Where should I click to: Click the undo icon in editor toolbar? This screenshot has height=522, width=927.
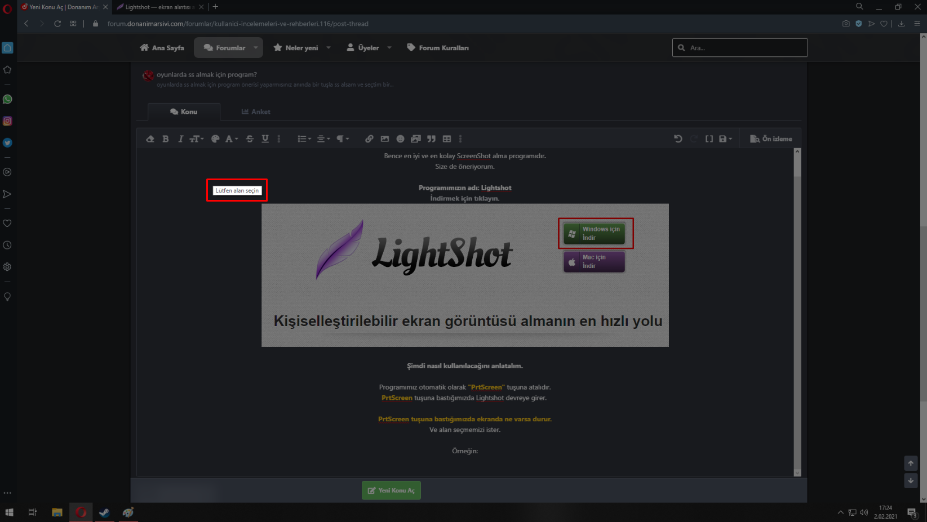click(x=678, y=139)
